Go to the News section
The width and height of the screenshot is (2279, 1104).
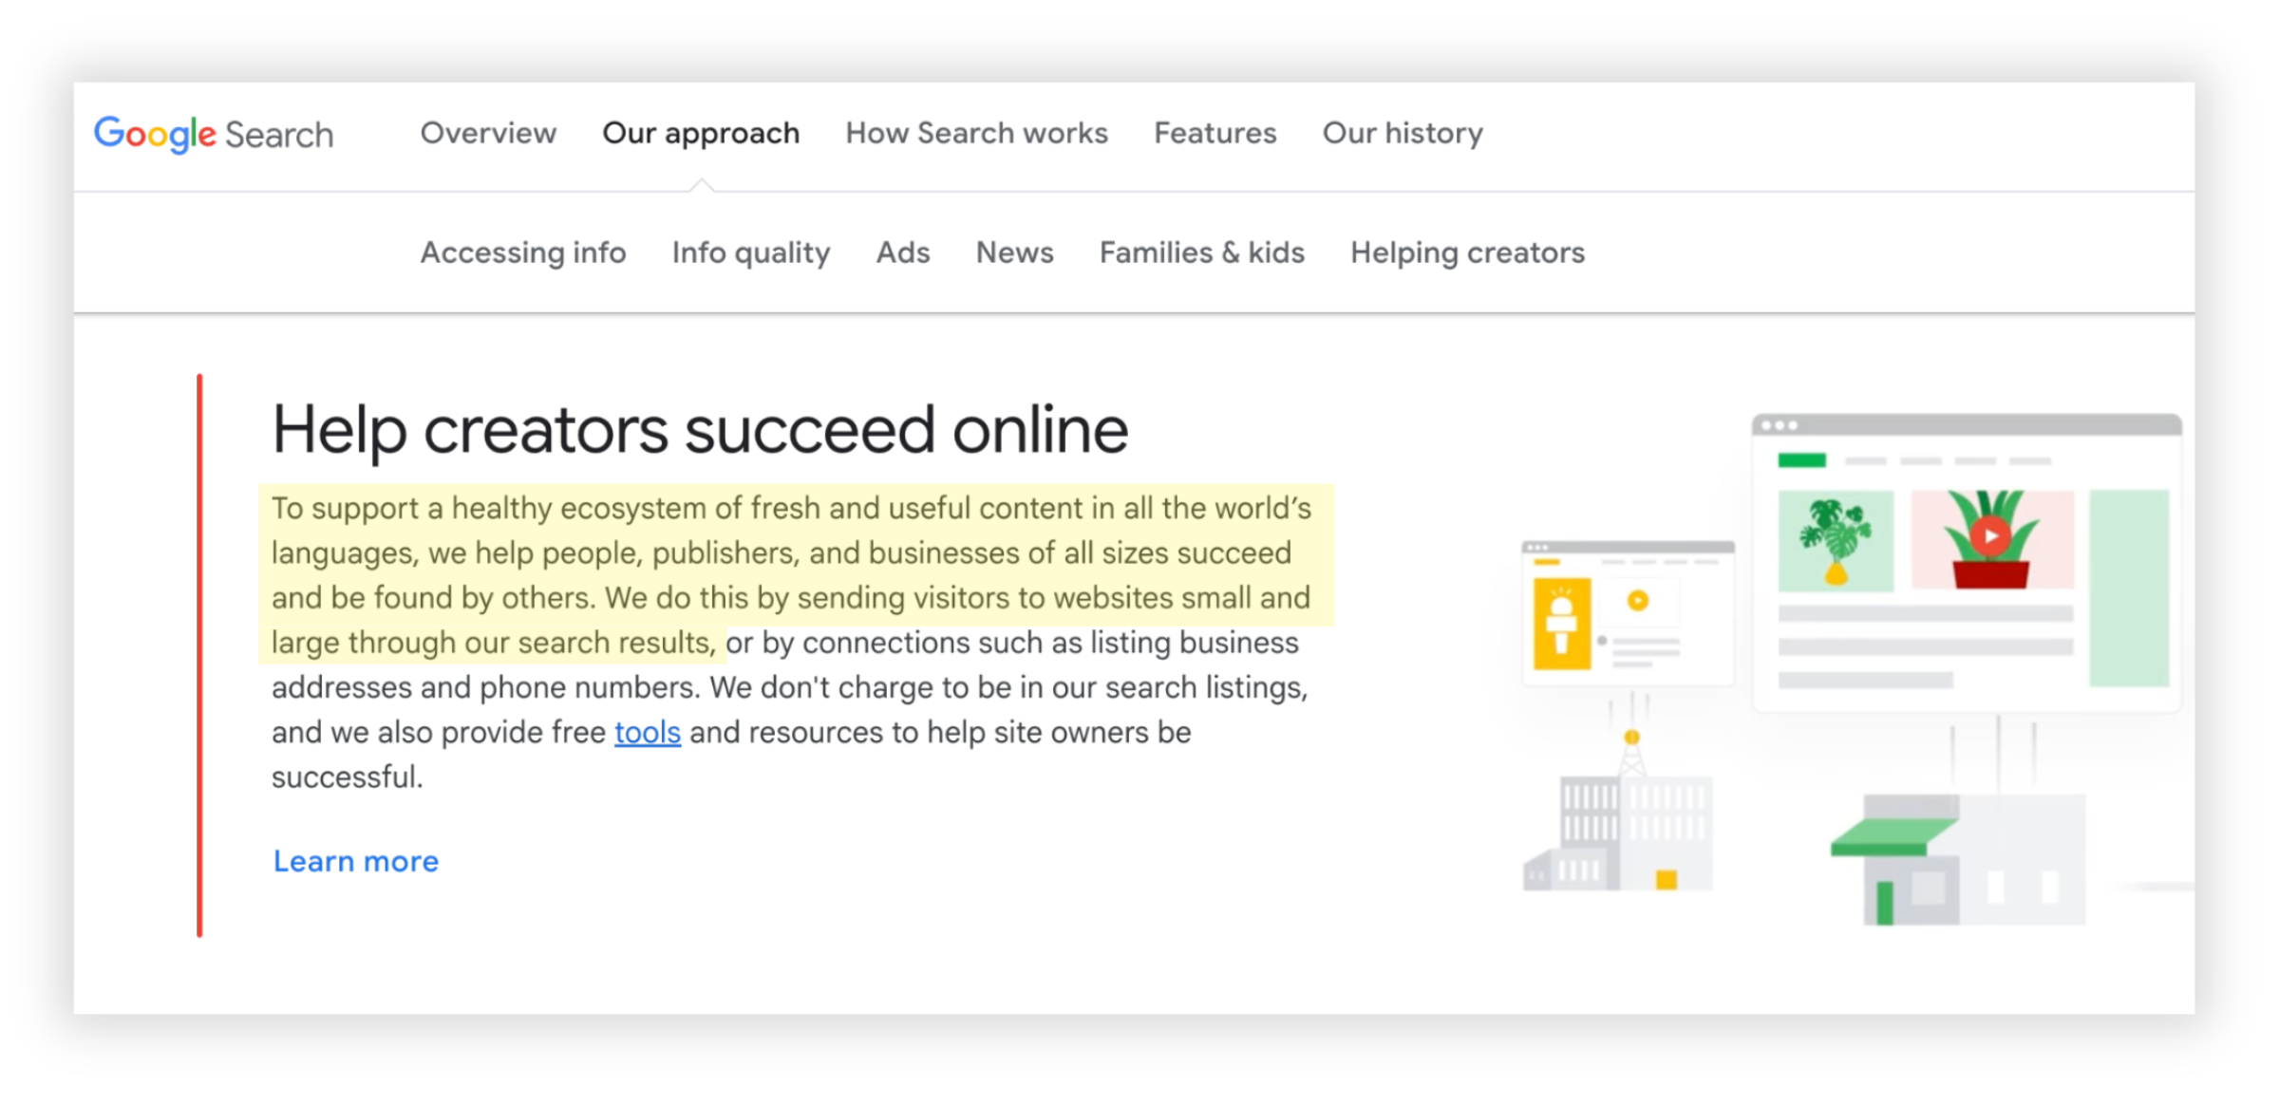[1013, 253]
